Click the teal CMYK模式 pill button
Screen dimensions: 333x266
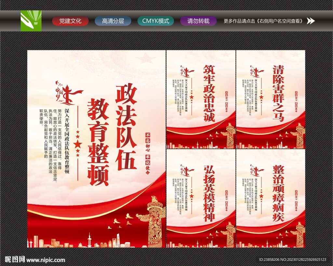click(156, 21)
